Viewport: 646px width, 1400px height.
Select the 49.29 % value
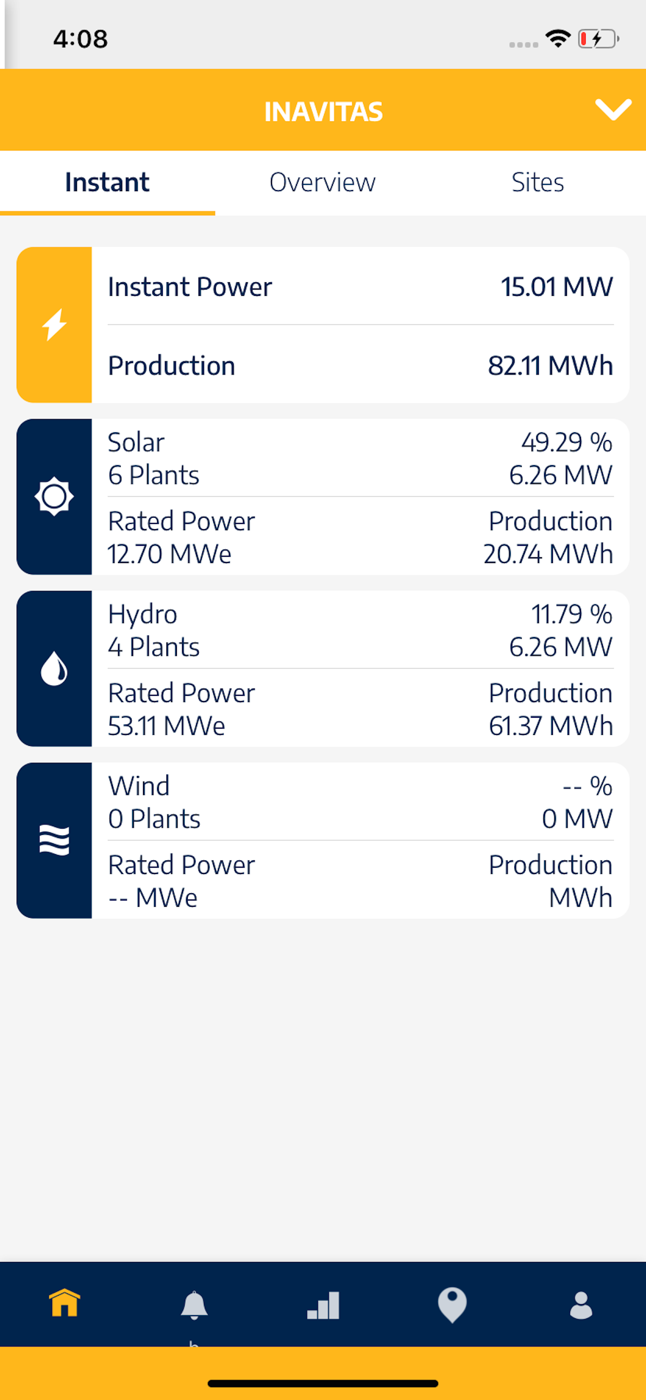pos(567,442)
